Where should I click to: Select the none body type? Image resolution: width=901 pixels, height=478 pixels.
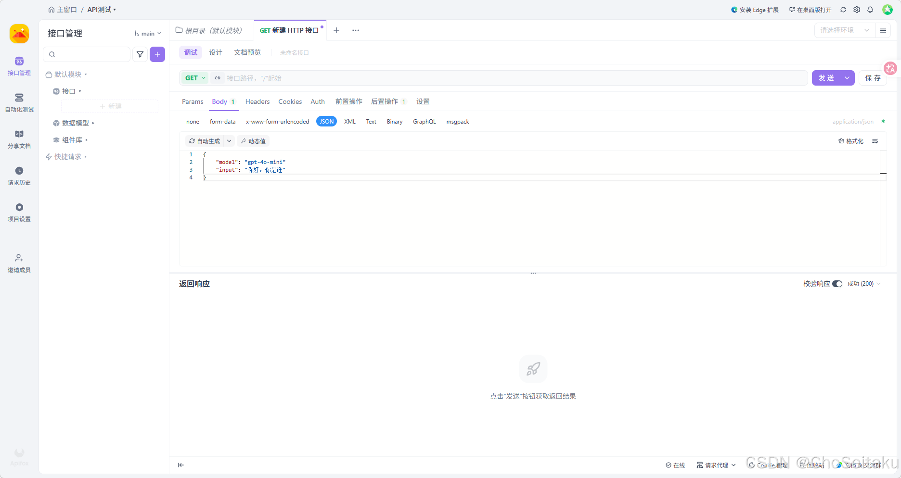[193, 122]
